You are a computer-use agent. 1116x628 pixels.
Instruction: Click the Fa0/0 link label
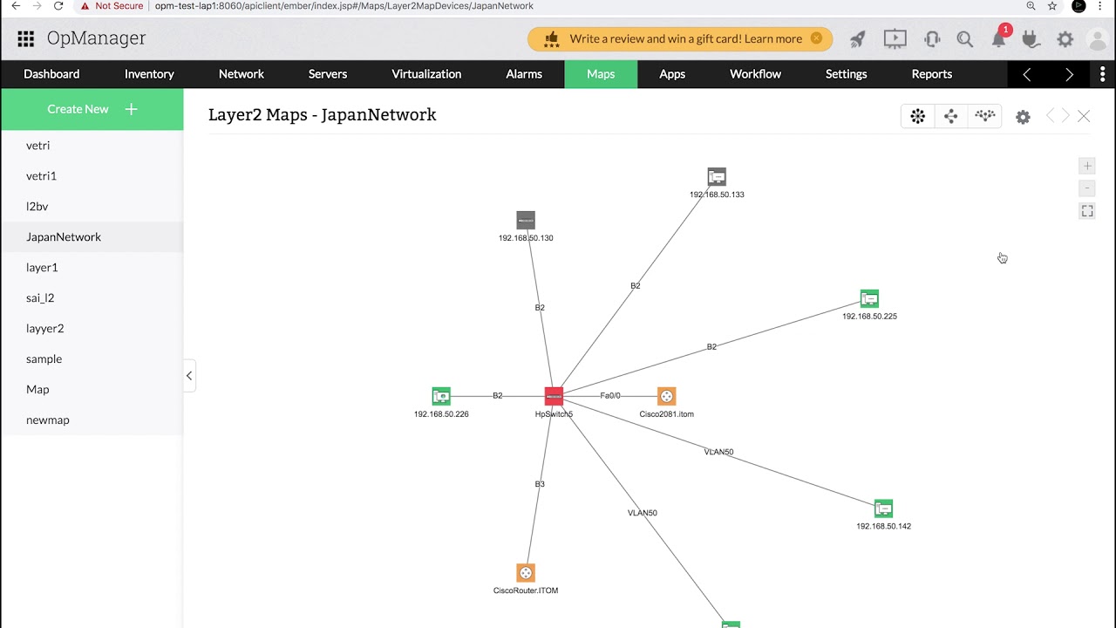click(610, 396)
